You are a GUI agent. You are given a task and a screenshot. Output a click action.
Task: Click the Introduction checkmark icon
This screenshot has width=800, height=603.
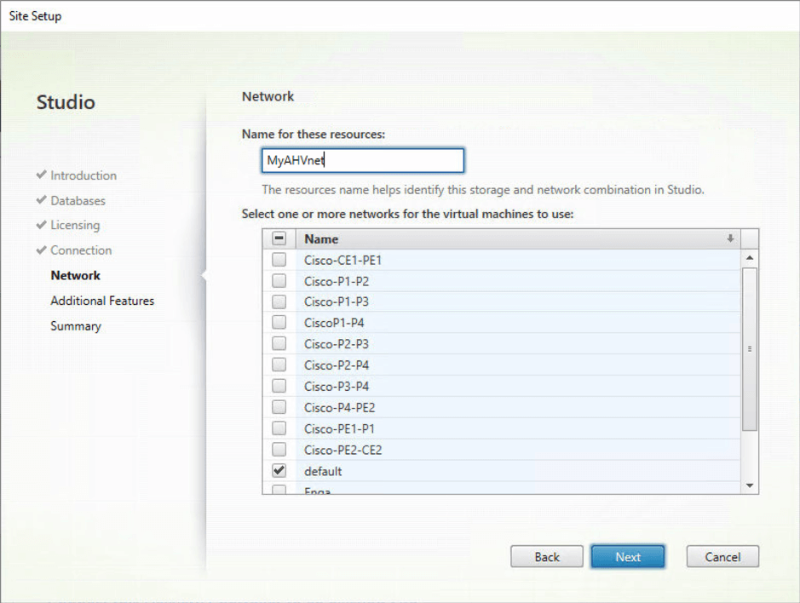click(x=42, y=175)
